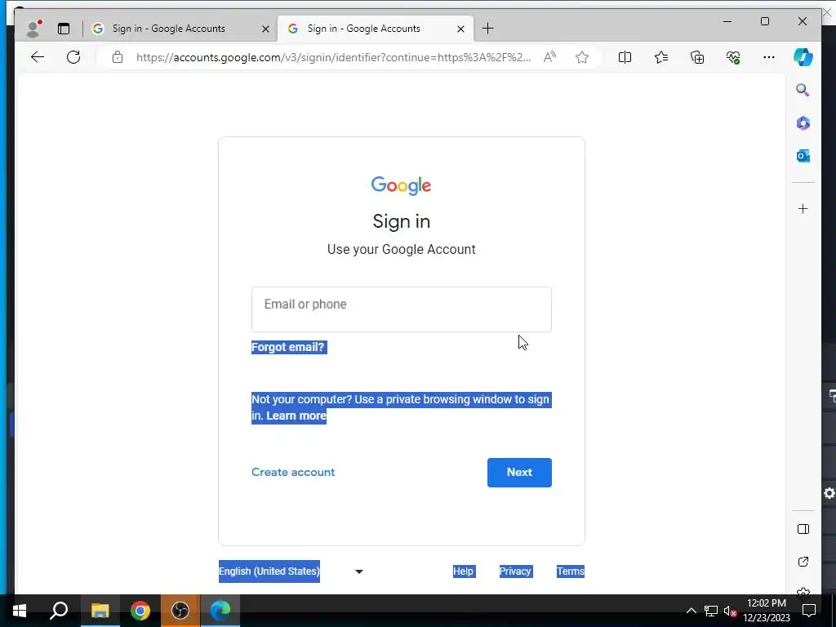This screenshot has width=836, height=627.
Task: Click the blue Next button
Action: point(519,473)
